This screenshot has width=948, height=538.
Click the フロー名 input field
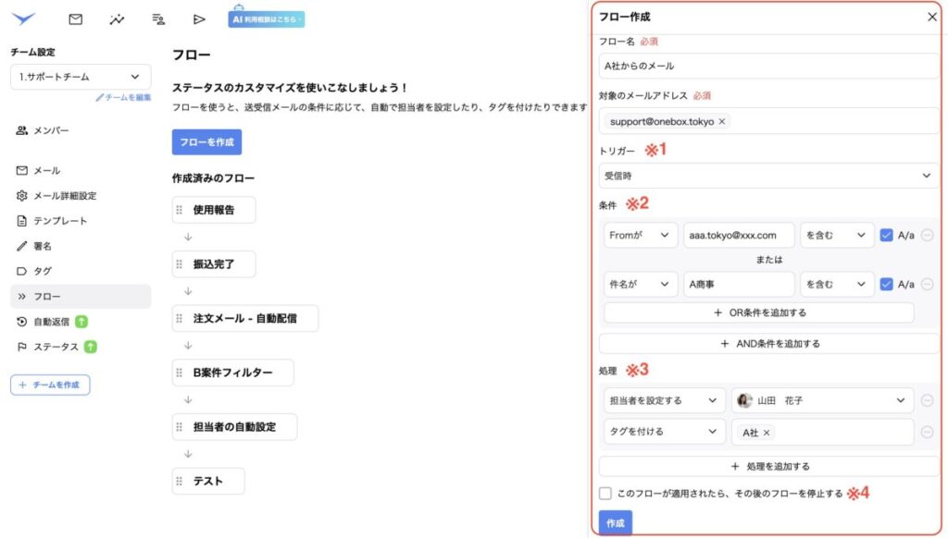(768, 66)
